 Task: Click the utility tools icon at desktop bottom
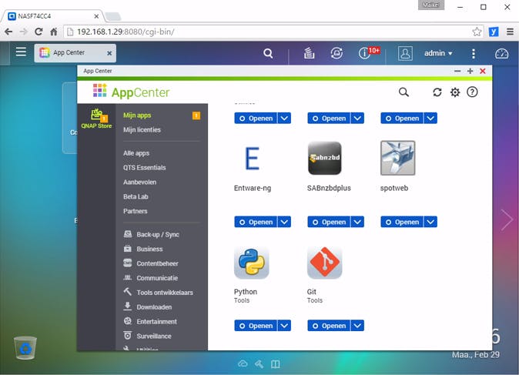[x=259, y=364]
